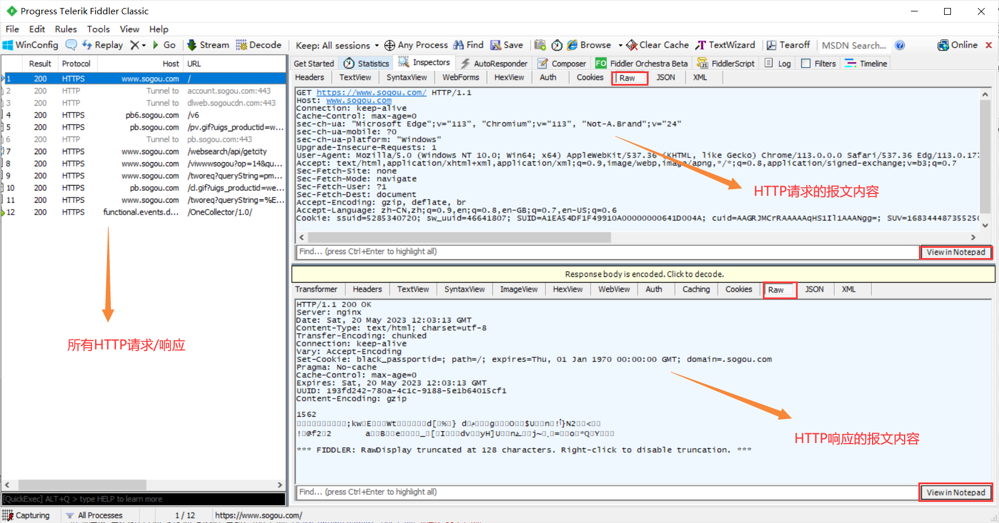Open the FiddlerScript tab

[x=726, y=63]
